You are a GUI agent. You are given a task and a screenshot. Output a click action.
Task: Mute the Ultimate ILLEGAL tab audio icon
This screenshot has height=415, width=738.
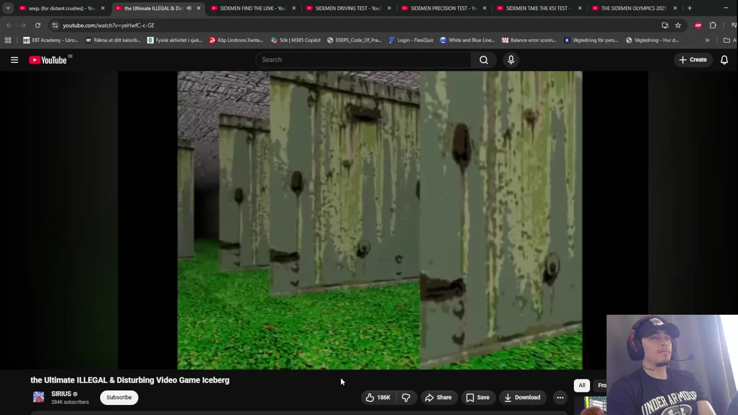coord(189,8)
